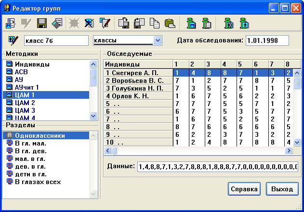Screen dimensions: 304x212
Task: Click the table vertical scrollbar thumb
Action: pyautogui.click(x=297, y=83)
